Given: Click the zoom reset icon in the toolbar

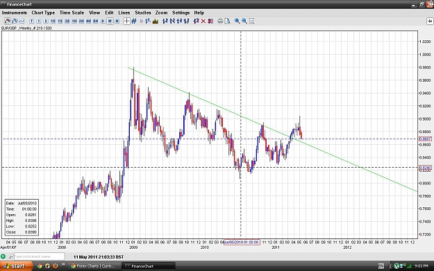Looking at the screenshot, I should [251, 21].
